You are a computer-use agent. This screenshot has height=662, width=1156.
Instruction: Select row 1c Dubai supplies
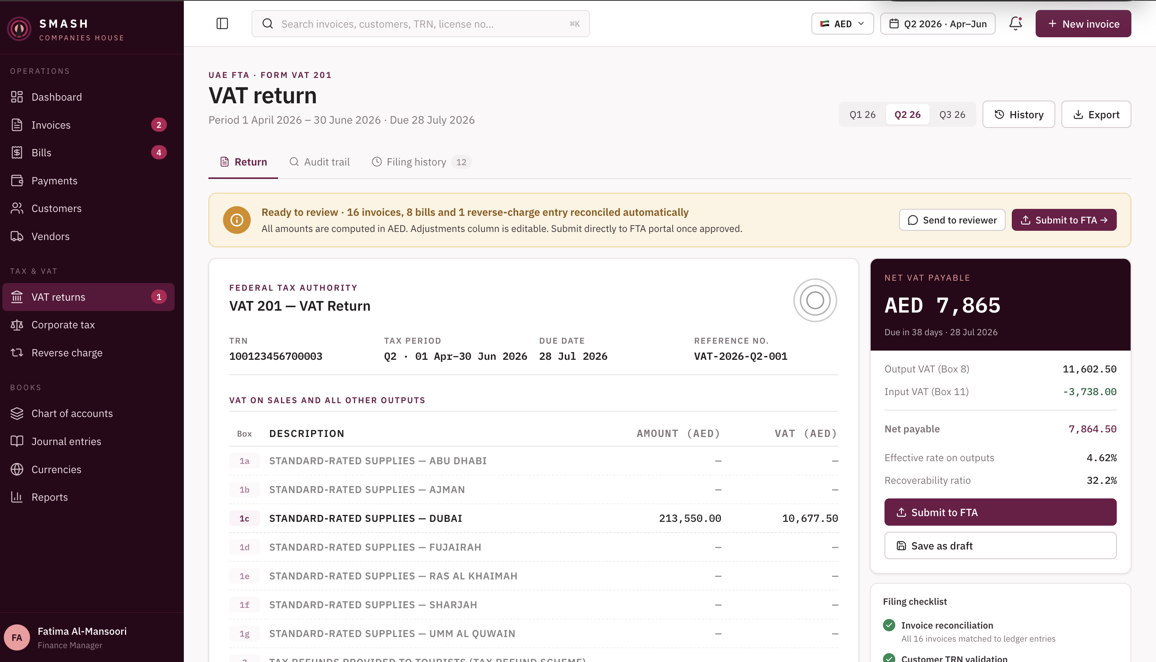[534, 518]
